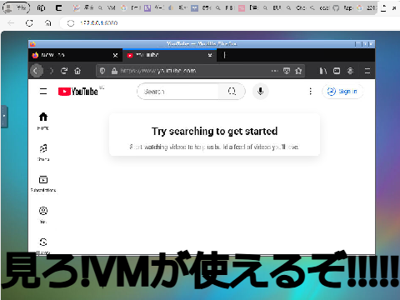Viewport: 400px width, 300px height.
Task: Close the YouTube Firefox tab
Action: coord(210,55)
